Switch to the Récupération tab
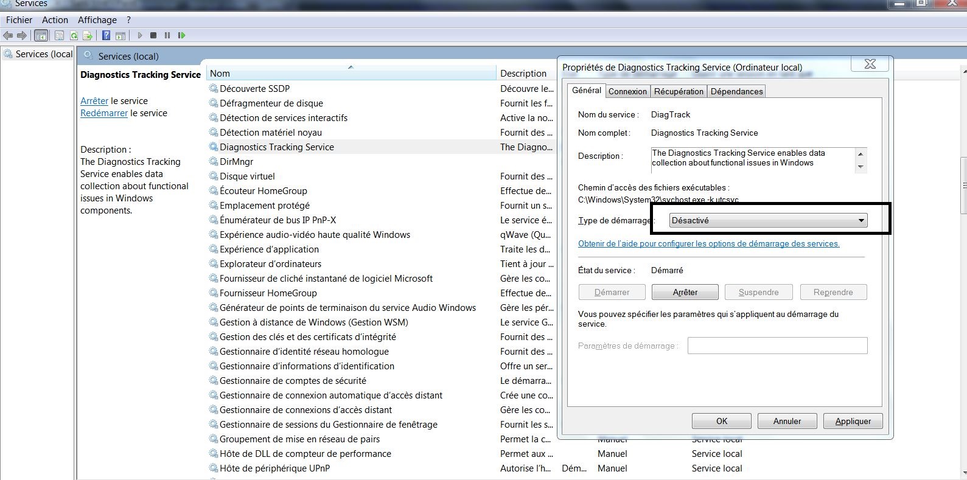This screenshot has height=480, width=967. [679, 91]
